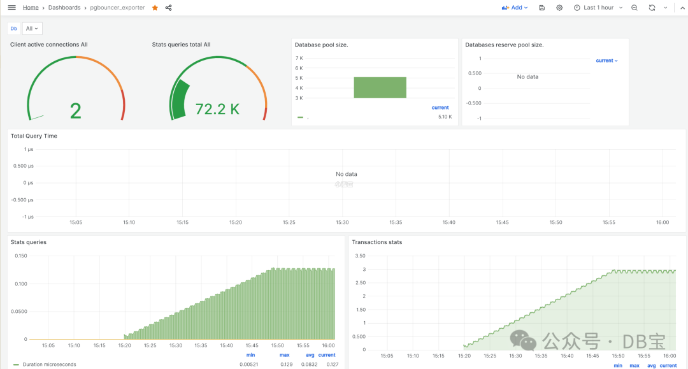Viewport: 688px width, 369px height.
Task: Zoom out the time range
Action: click(x=634, y=8)
